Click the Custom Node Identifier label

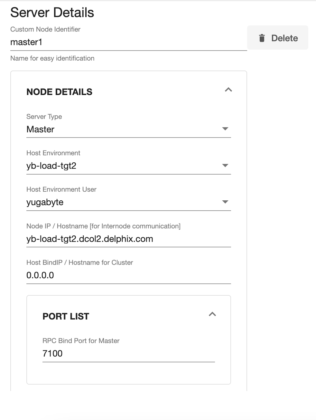pos(45,29)
